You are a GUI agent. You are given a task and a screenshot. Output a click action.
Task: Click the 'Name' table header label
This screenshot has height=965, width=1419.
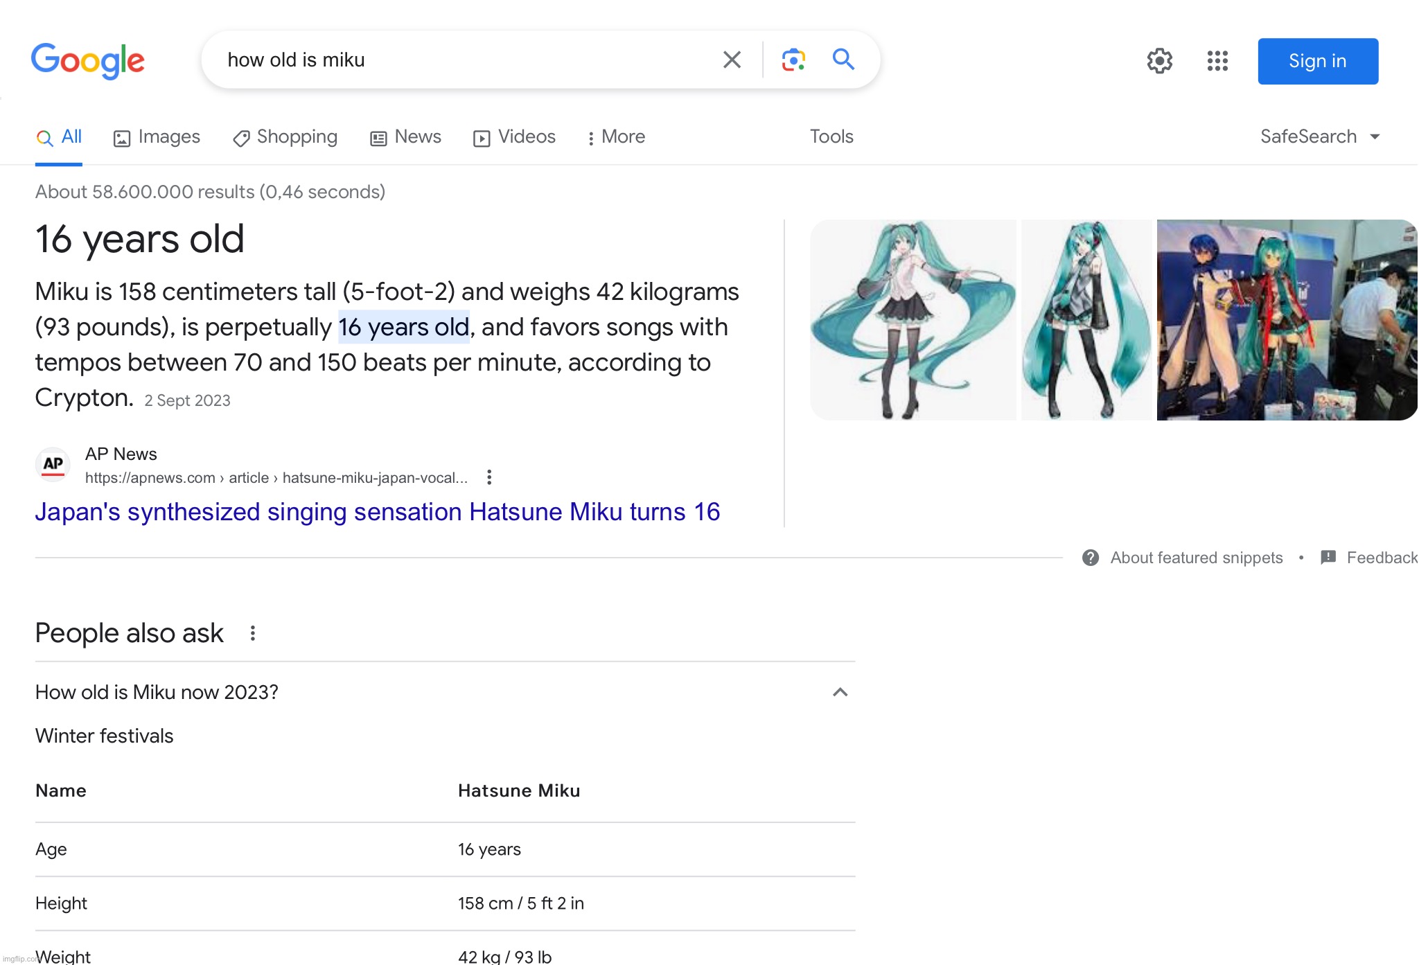(61, 791)
